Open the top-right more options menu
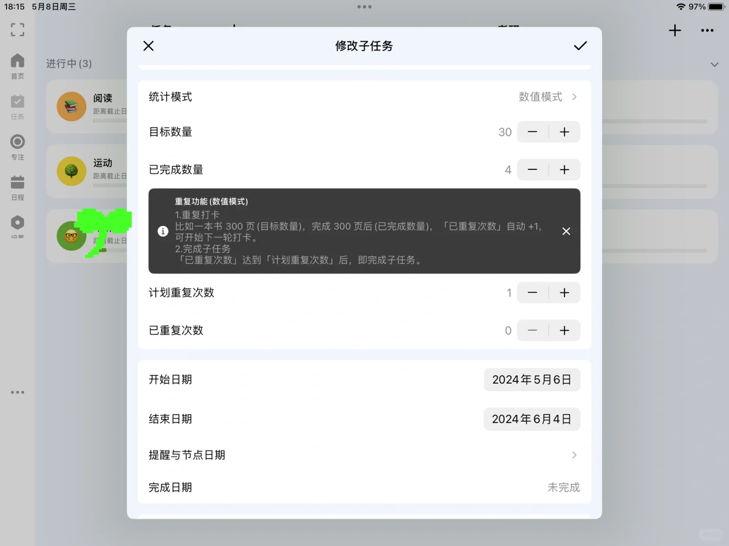The width and height of the screenshot is (729, 546). (707, 30)
